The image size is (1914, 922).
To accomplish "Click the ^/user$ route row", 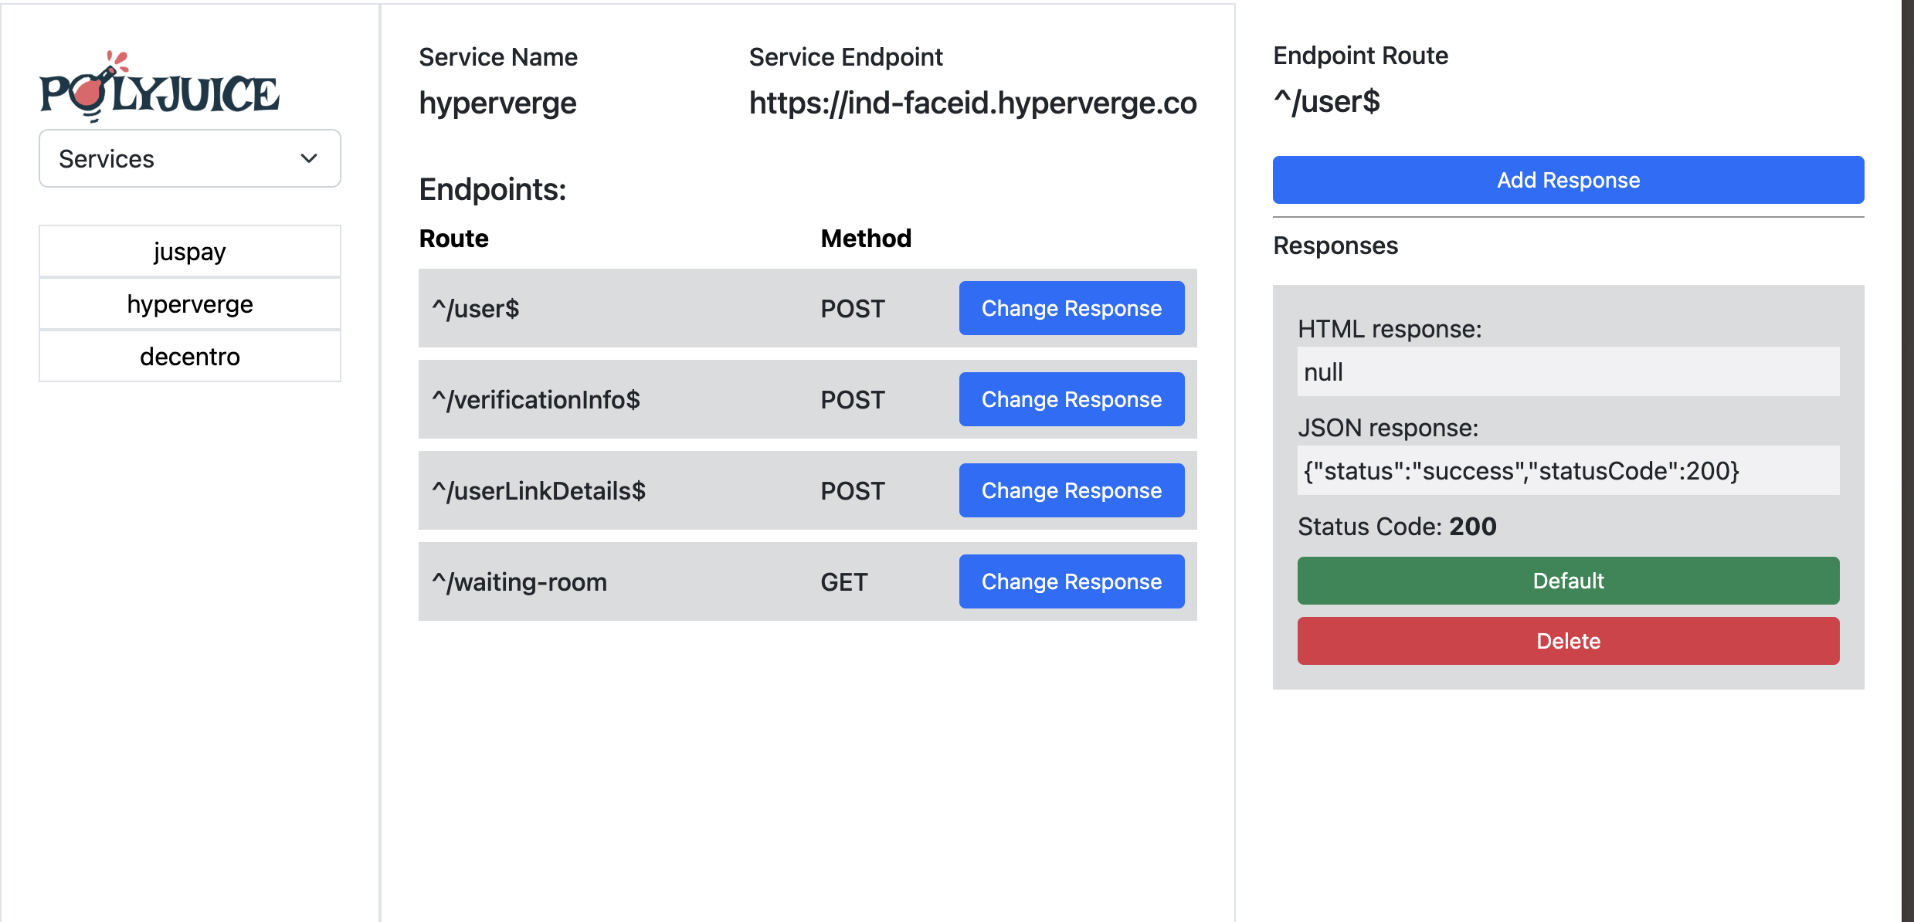I will (807, 308).
